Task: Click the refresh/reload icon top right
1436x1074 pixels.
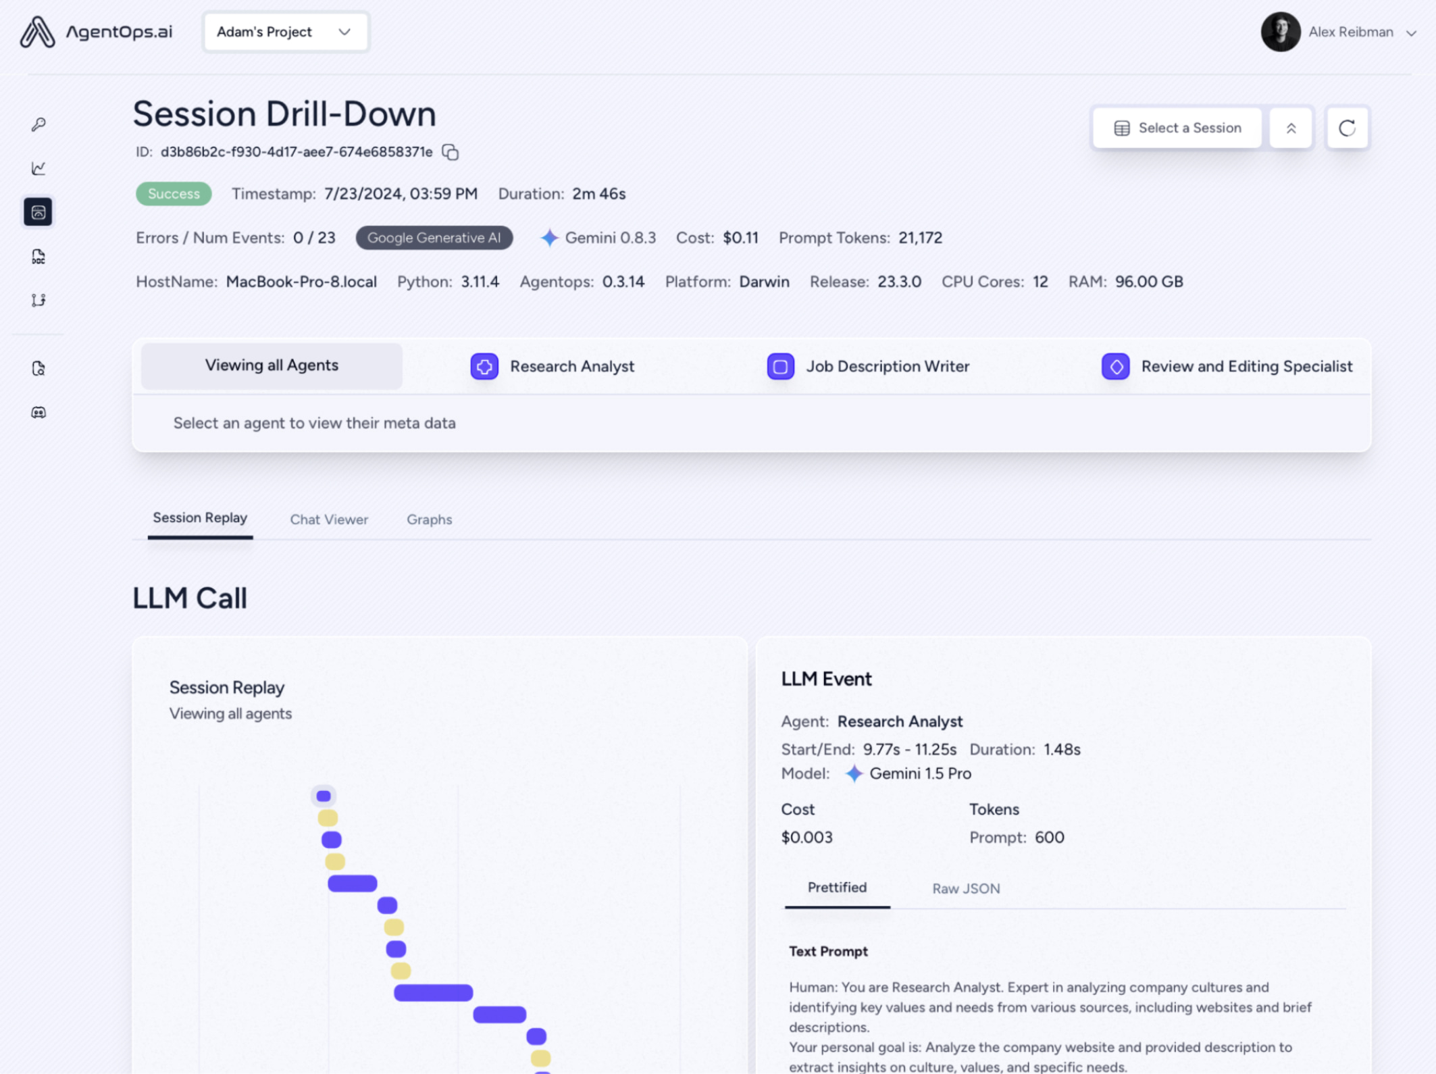Action: tap(1347, 128)
